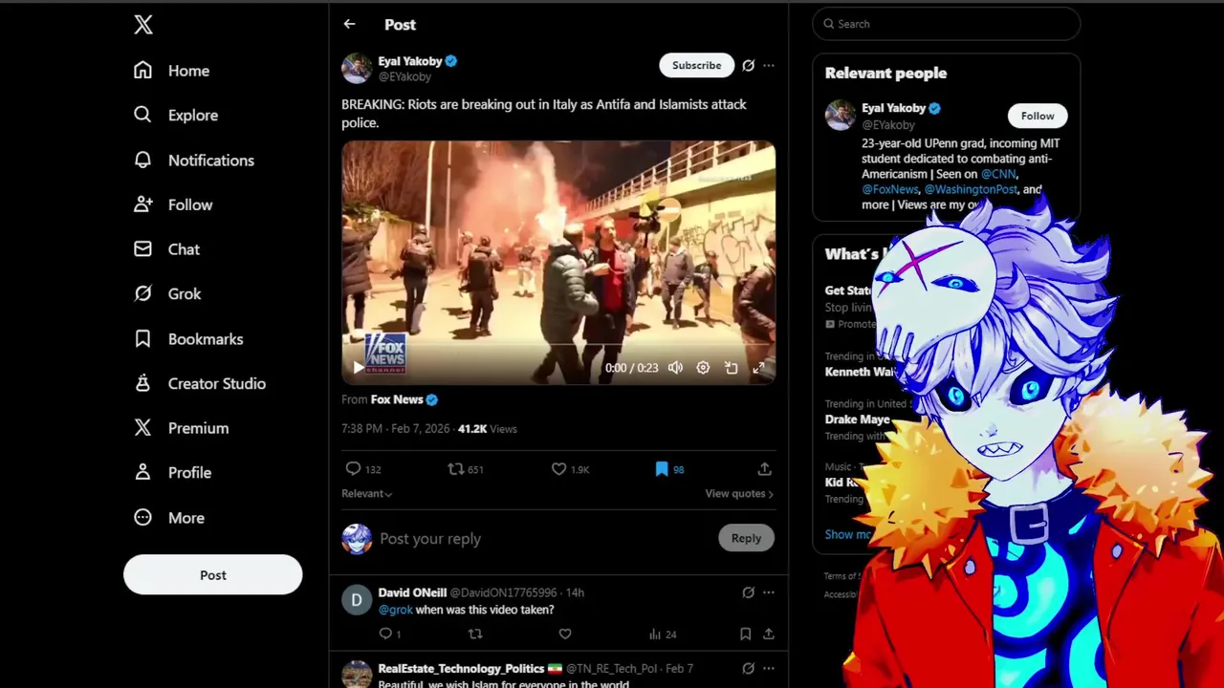
Task: Click the 41.2K Views count
Action: point(487,428)
